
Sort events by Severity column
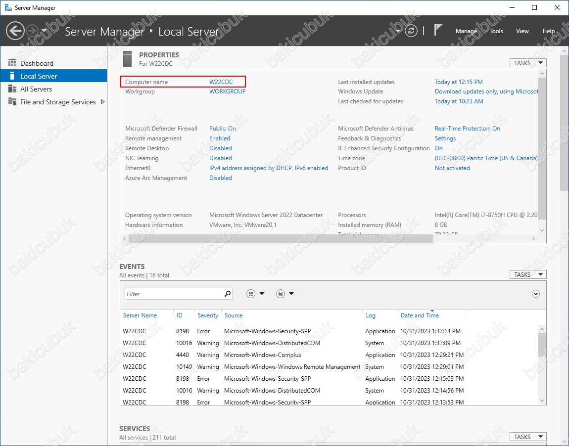coord(208,315)
